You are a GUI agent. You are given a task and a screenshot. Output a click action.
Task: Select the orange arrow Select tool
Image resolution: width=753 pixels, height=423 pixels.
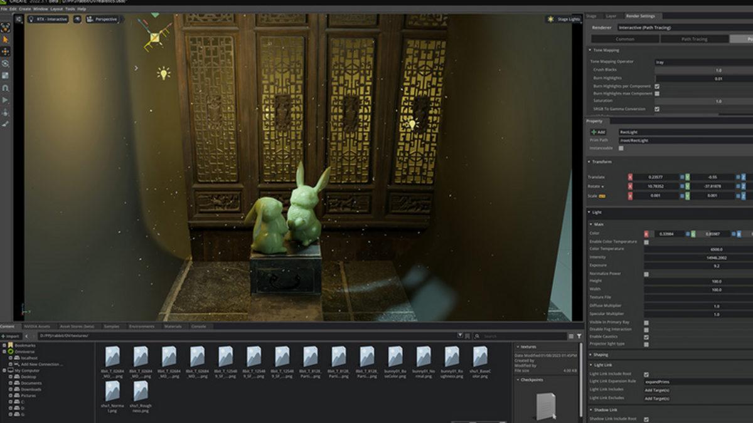point(6,39)
